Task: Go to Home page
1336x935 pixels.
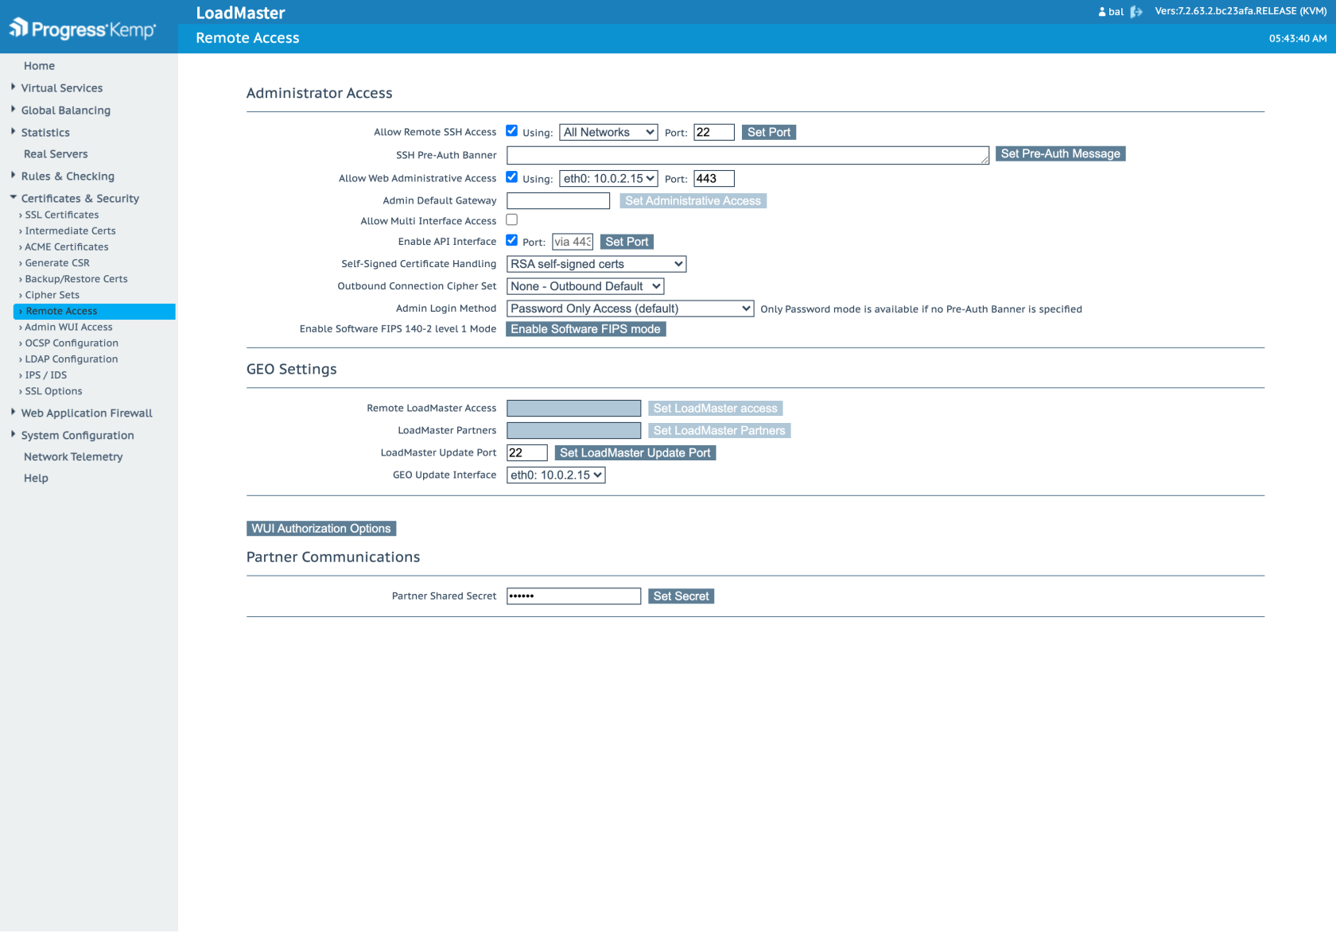Action: [x=39, y=66]
